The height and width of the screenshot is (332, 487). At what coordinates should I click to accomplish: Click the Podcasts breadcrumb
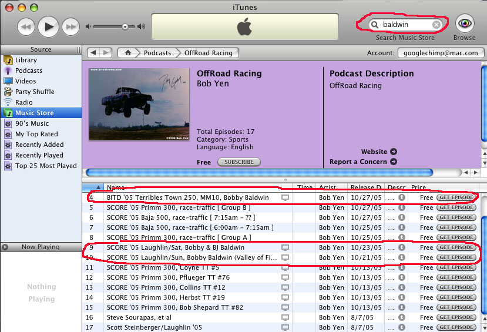[157, 53]
